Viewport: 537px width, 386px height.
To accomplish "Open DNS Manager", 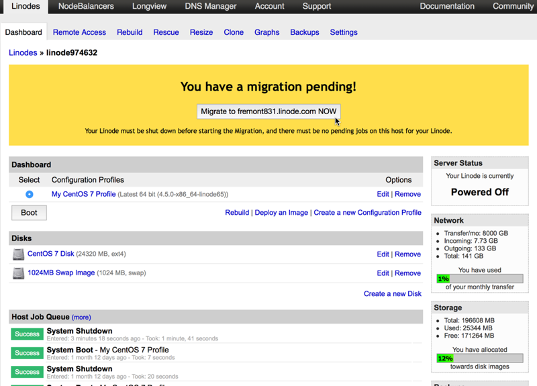I will click(211, 6).
